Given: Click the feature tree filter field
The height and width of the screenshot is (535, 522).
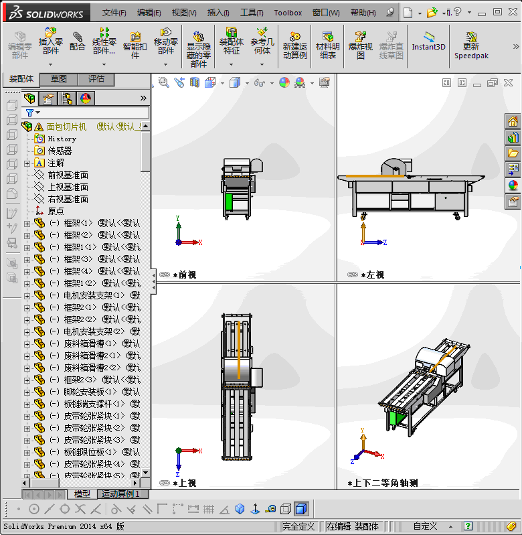Looking at the screenshot, I should [85, 112].
